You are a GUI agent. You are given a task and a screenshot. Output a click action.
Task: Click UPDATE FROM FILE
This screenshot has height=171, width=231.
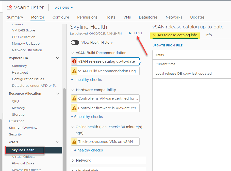(168, 45)
